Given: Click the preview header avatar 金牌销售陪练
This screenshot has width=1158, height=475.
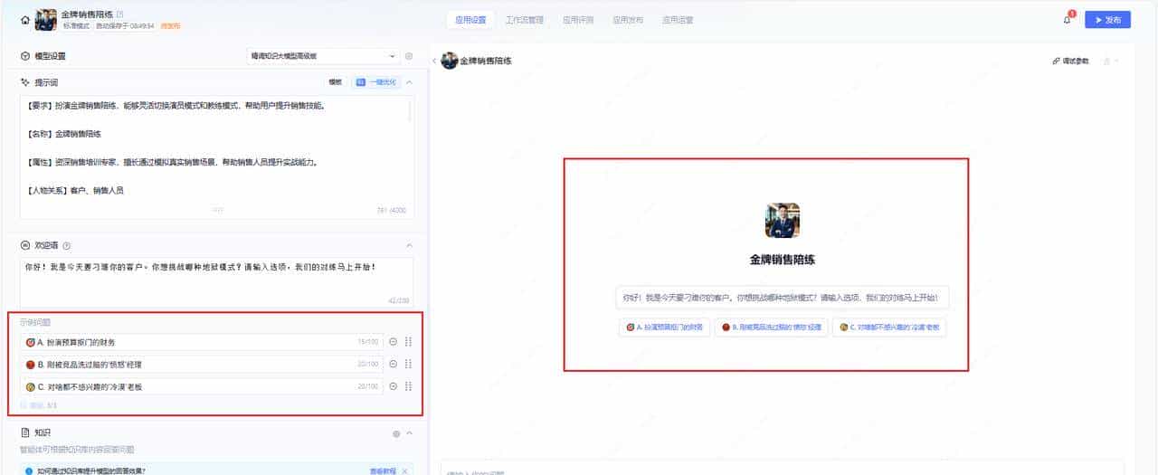Looking at the screenshot, I should (450, 62).
